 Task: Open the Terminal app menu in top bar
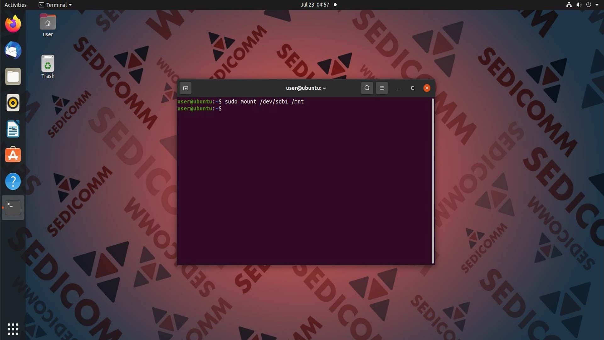55,5
